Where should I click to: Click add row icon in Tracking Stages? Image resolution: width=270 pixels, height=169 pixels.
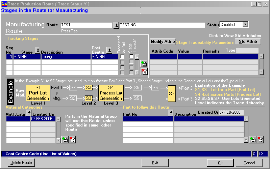pyautogui.click(x=144, y=64)
